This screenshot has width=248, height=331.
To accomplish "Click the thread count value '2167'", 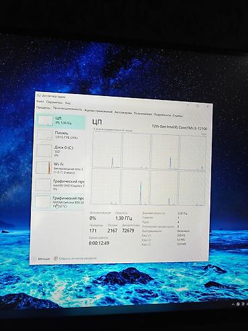I will click(x=113, y=230).
